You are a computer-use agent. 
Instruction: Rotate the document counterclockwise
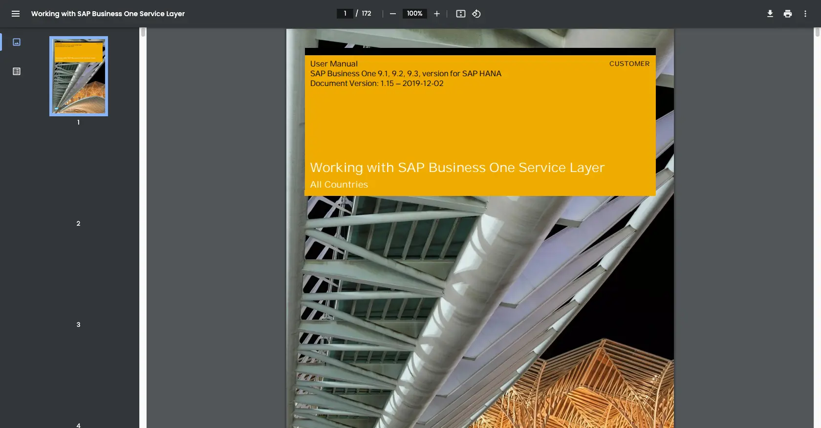click(x=476, y=14)
